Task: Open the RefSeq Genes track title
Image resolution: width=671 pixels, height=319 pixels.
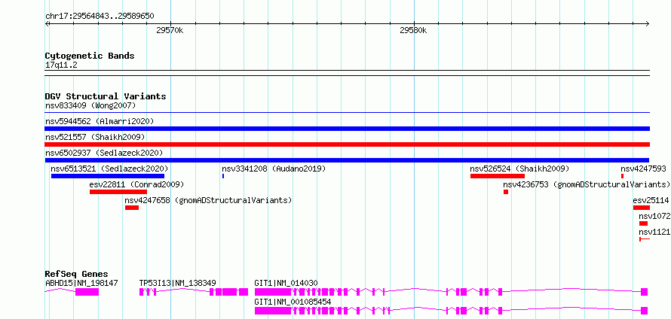Action: [x=77, y=274]
